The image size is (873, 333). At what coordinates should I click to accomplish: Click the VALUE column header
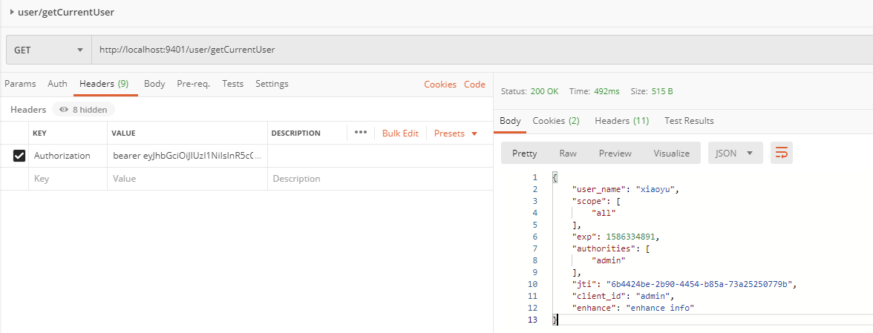[123, 133]
